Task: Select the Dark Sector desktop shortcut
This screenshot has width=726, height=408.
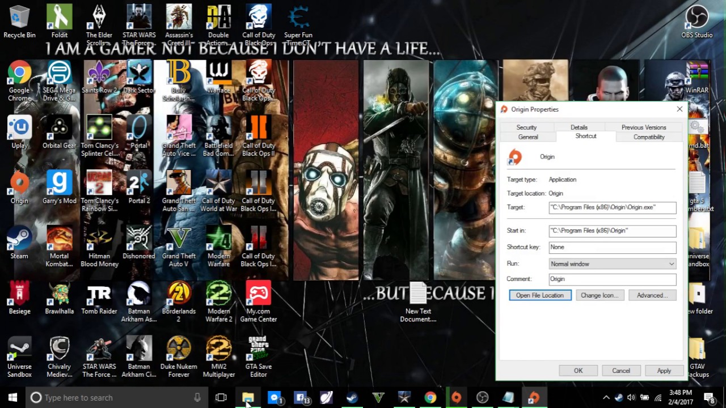Action: (139, 78)
